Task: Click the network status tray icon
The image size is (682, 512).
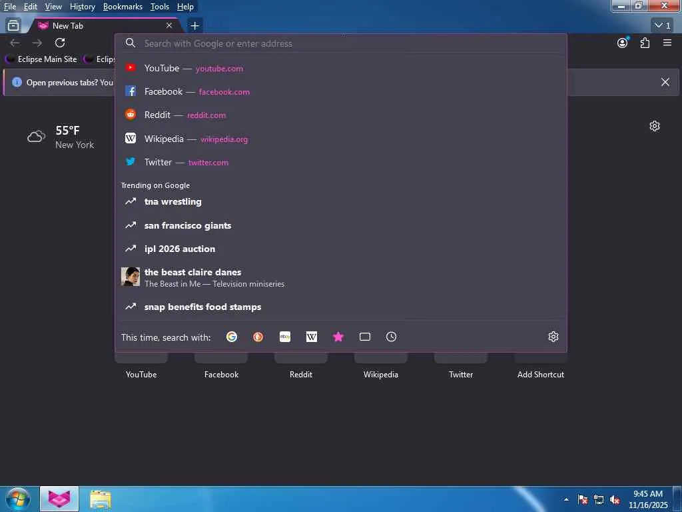Action: (599, 500)
